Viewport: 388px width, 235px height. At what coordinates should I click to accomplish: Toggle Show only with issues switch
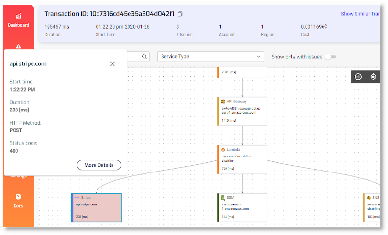[331, 57]
